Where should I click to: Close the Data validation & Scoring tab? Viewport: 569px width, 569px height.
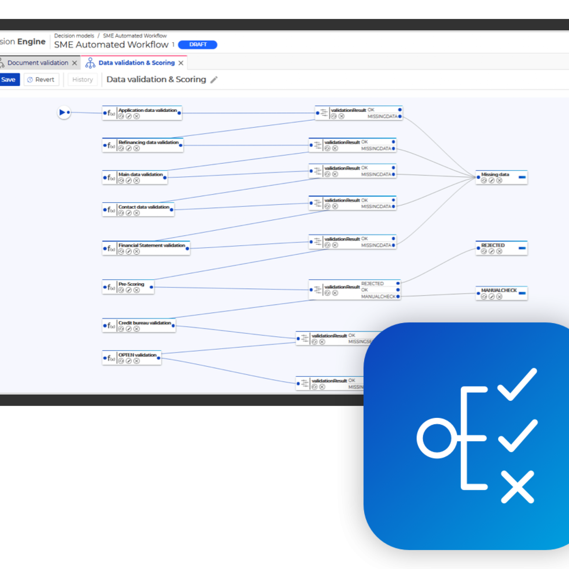(x=181, y=63)
